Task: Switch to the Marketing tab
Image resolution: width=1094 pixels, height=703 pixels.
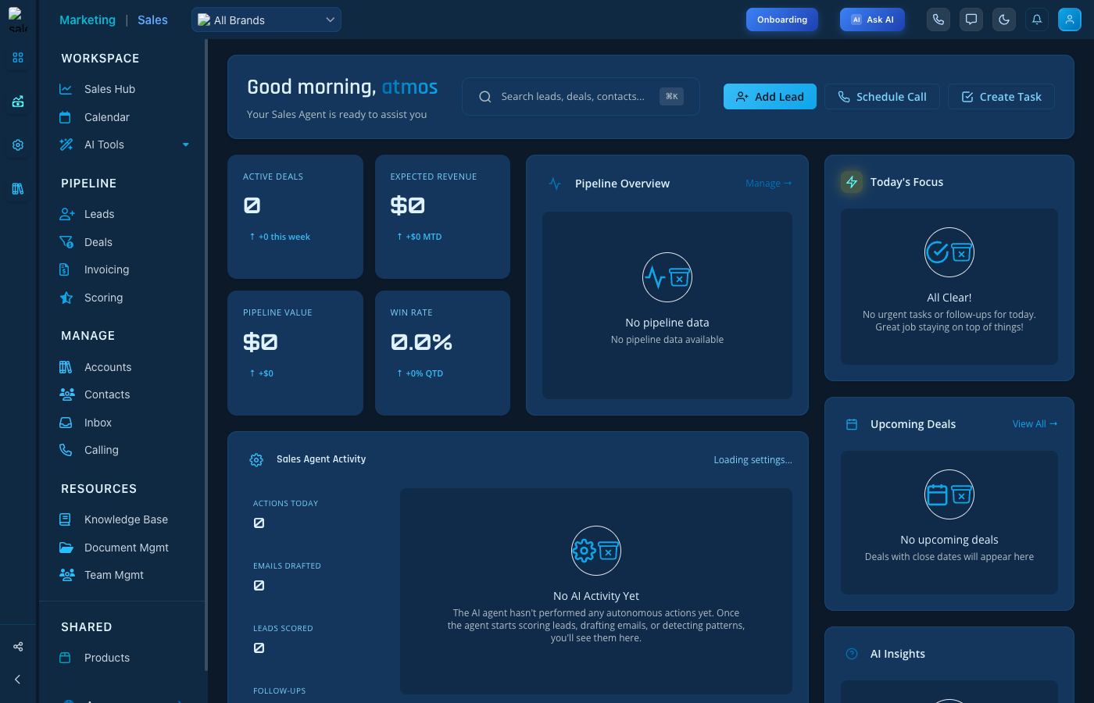Action: click(x=88, y=20)
